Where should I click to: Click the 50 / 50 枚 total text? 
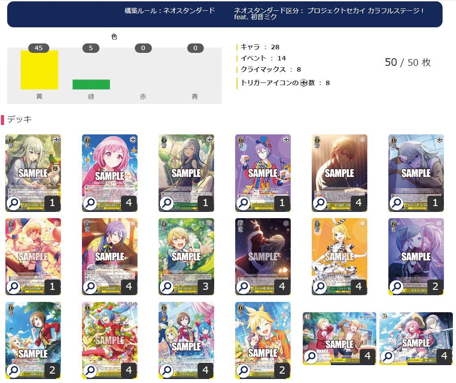point(408,62)
